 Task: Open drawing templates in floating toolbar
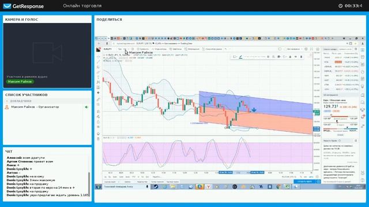click(x=235, y=57)
